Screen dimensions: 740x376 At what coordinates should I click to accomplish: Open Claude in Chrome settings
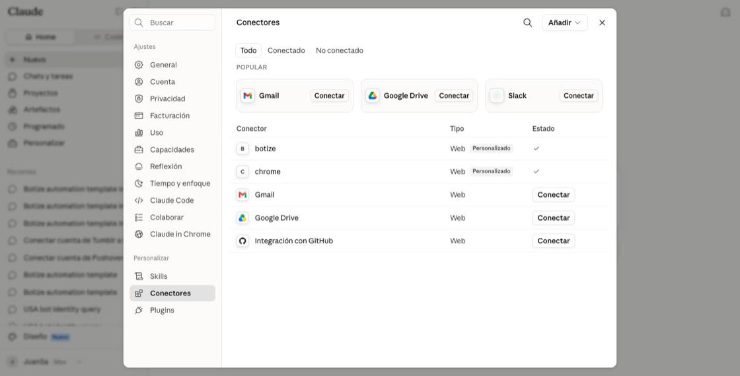[x=172, y=234]
